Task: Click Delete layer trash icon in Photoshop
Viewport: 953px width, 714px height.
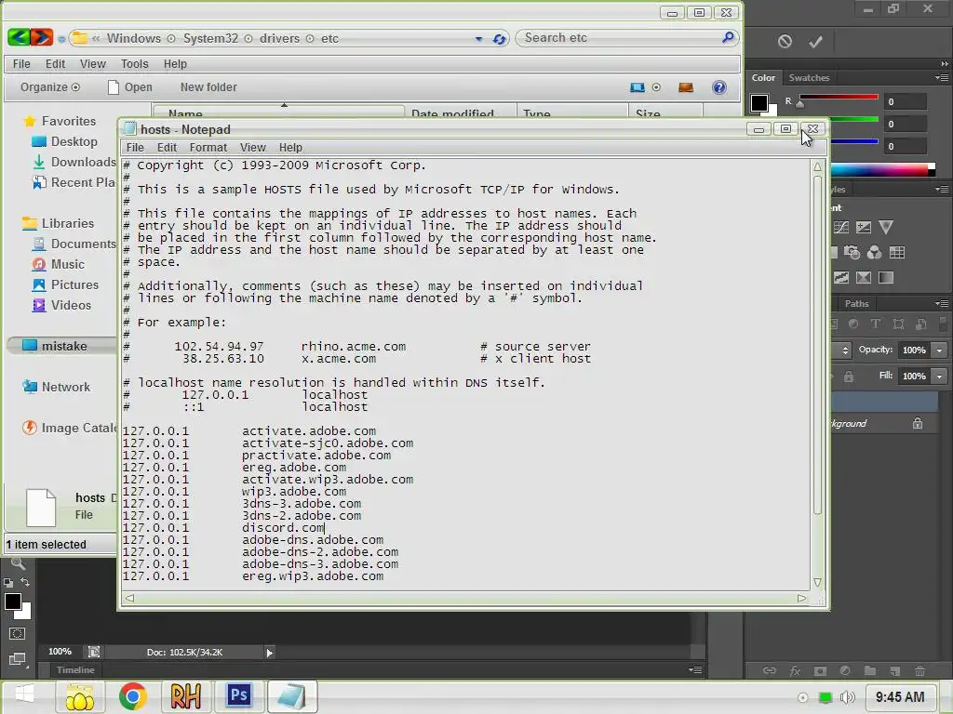Action: pyautogui.click(x=919, y=671)
